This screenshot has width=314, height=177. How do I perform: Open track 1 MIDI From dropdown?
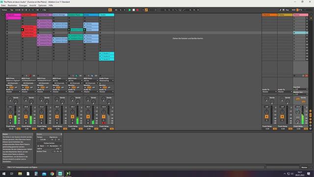13,81
